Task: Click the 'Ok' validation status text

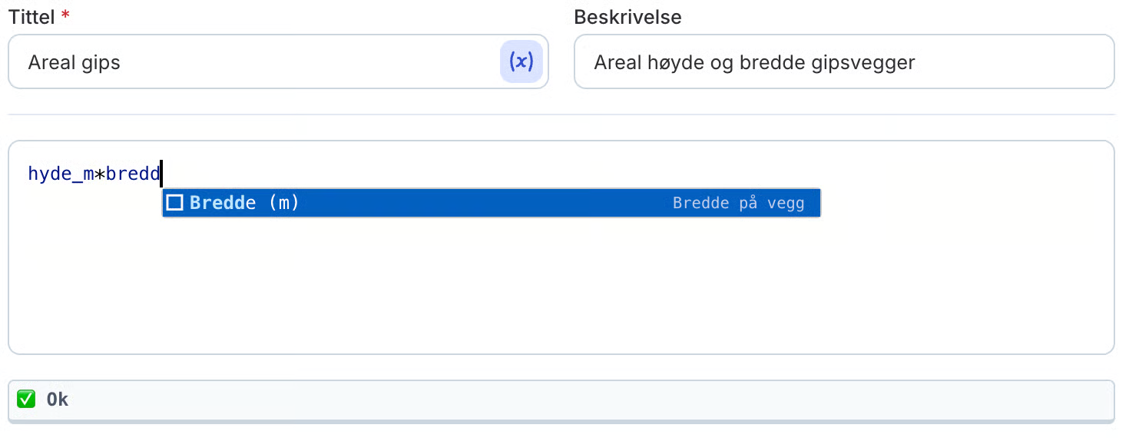Action: (58, 400)
